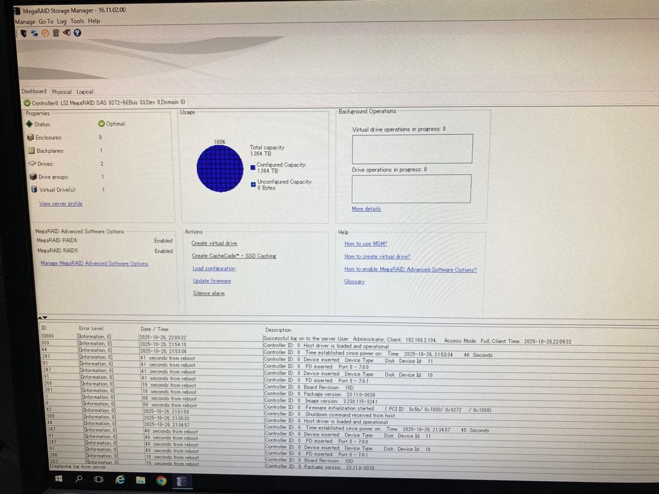Image resolution: width=659 pixels, height=494 pixels.
Task: Click the exit application toolbar icon
Action: (67, 33)
